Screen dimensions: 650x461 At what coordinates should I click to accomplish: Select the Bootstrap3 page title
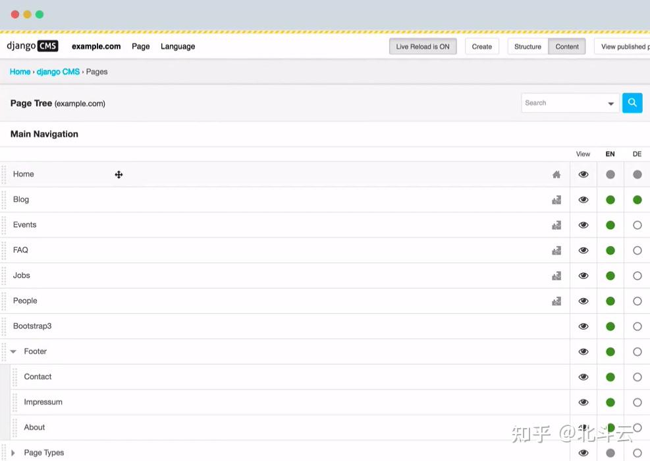(32, 326)
